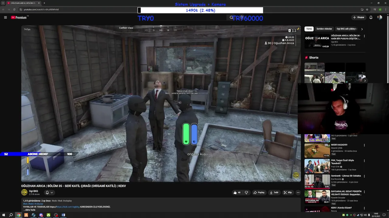Open Windows notification center icon
Screen dimensions: 389x218
point(384,215)
